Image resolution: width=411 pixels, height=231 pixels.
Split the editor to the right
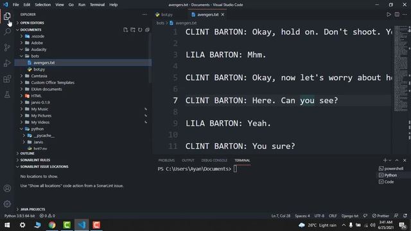tap(397, 14)
